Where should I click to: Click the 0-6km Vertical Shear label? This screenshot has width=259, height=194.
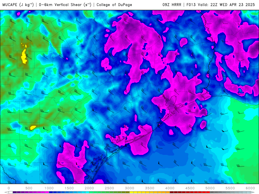[x=65, y=5]
